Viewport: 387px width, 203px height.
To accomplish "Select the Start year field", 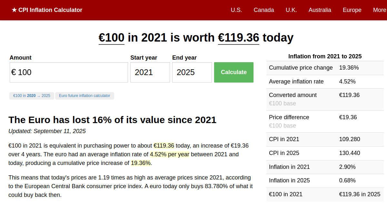I will [150, 72].
